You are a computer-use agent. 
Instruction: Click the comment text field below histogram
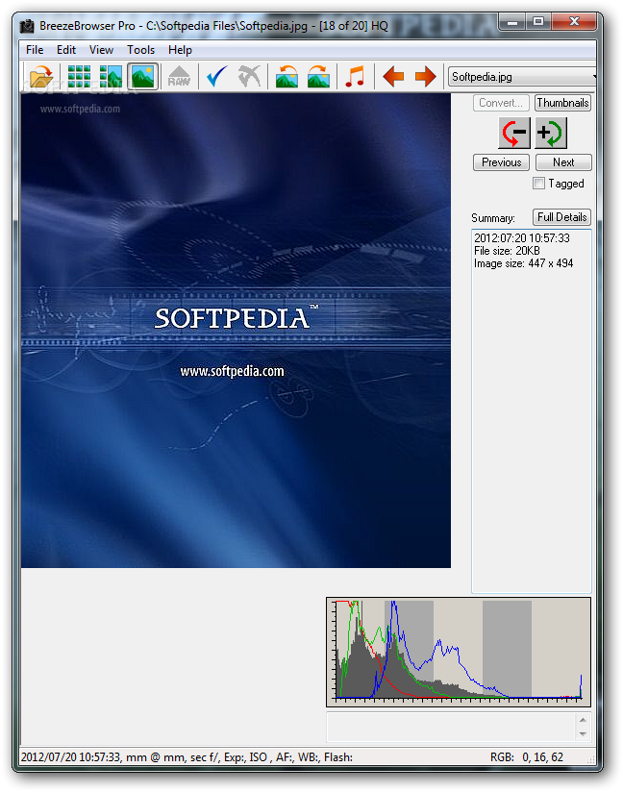(x=451, y=727)
